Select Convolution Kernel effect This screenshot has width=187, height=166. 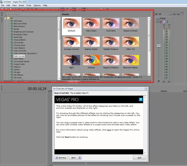(21, 61)
